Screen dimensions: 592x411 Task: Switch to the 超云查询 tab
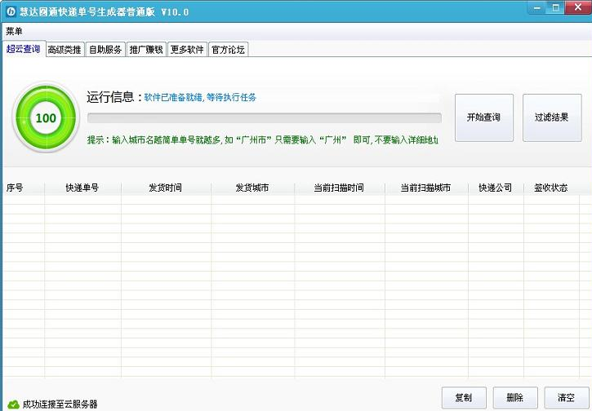pyautogui.click(x=23, y=49)
